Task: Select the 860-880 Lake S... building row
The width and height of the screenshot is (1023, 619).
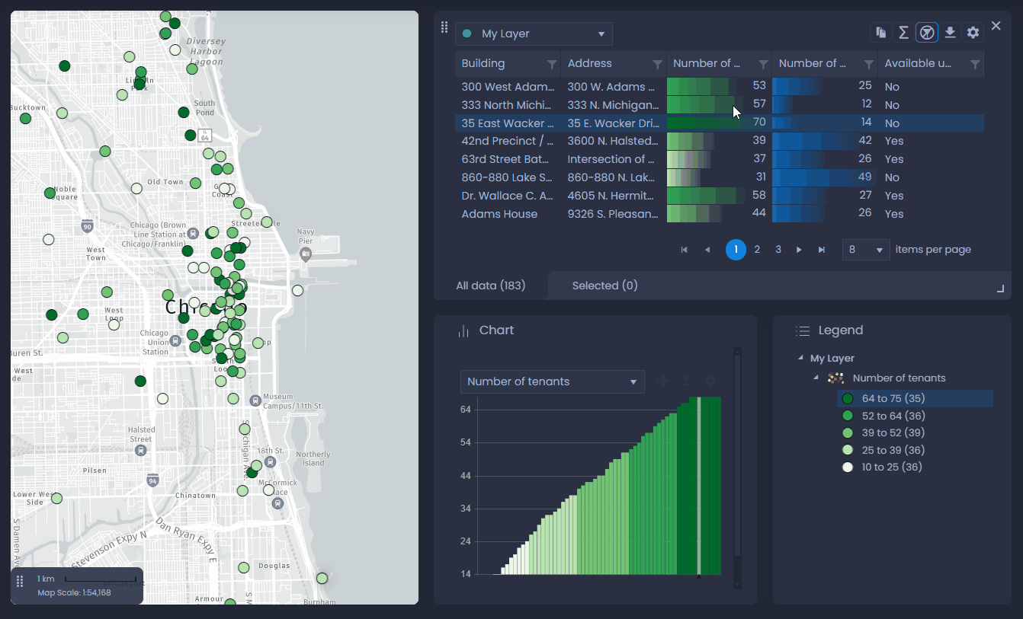Action: (719, 177)
